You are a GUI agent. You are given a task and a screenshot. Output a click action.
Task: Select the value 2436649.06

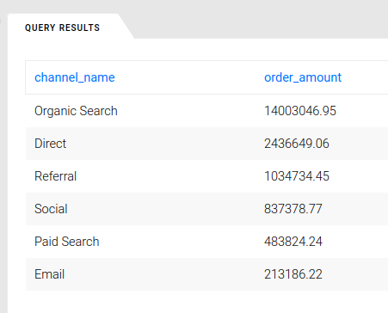click(x=297, y=144)
